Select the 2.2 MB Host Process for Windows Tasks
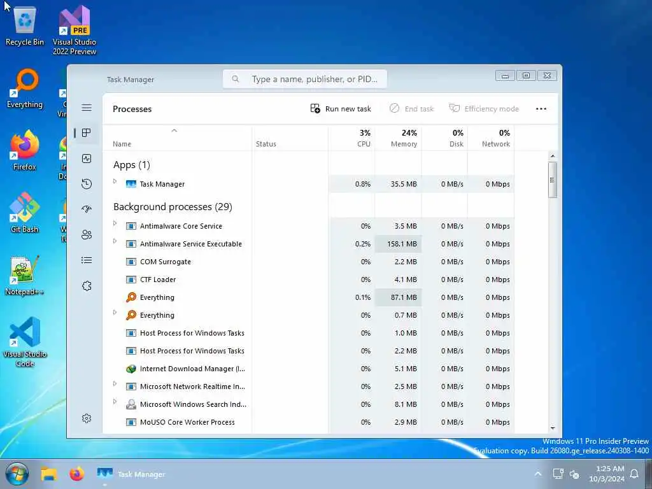 tap(309, 351)
